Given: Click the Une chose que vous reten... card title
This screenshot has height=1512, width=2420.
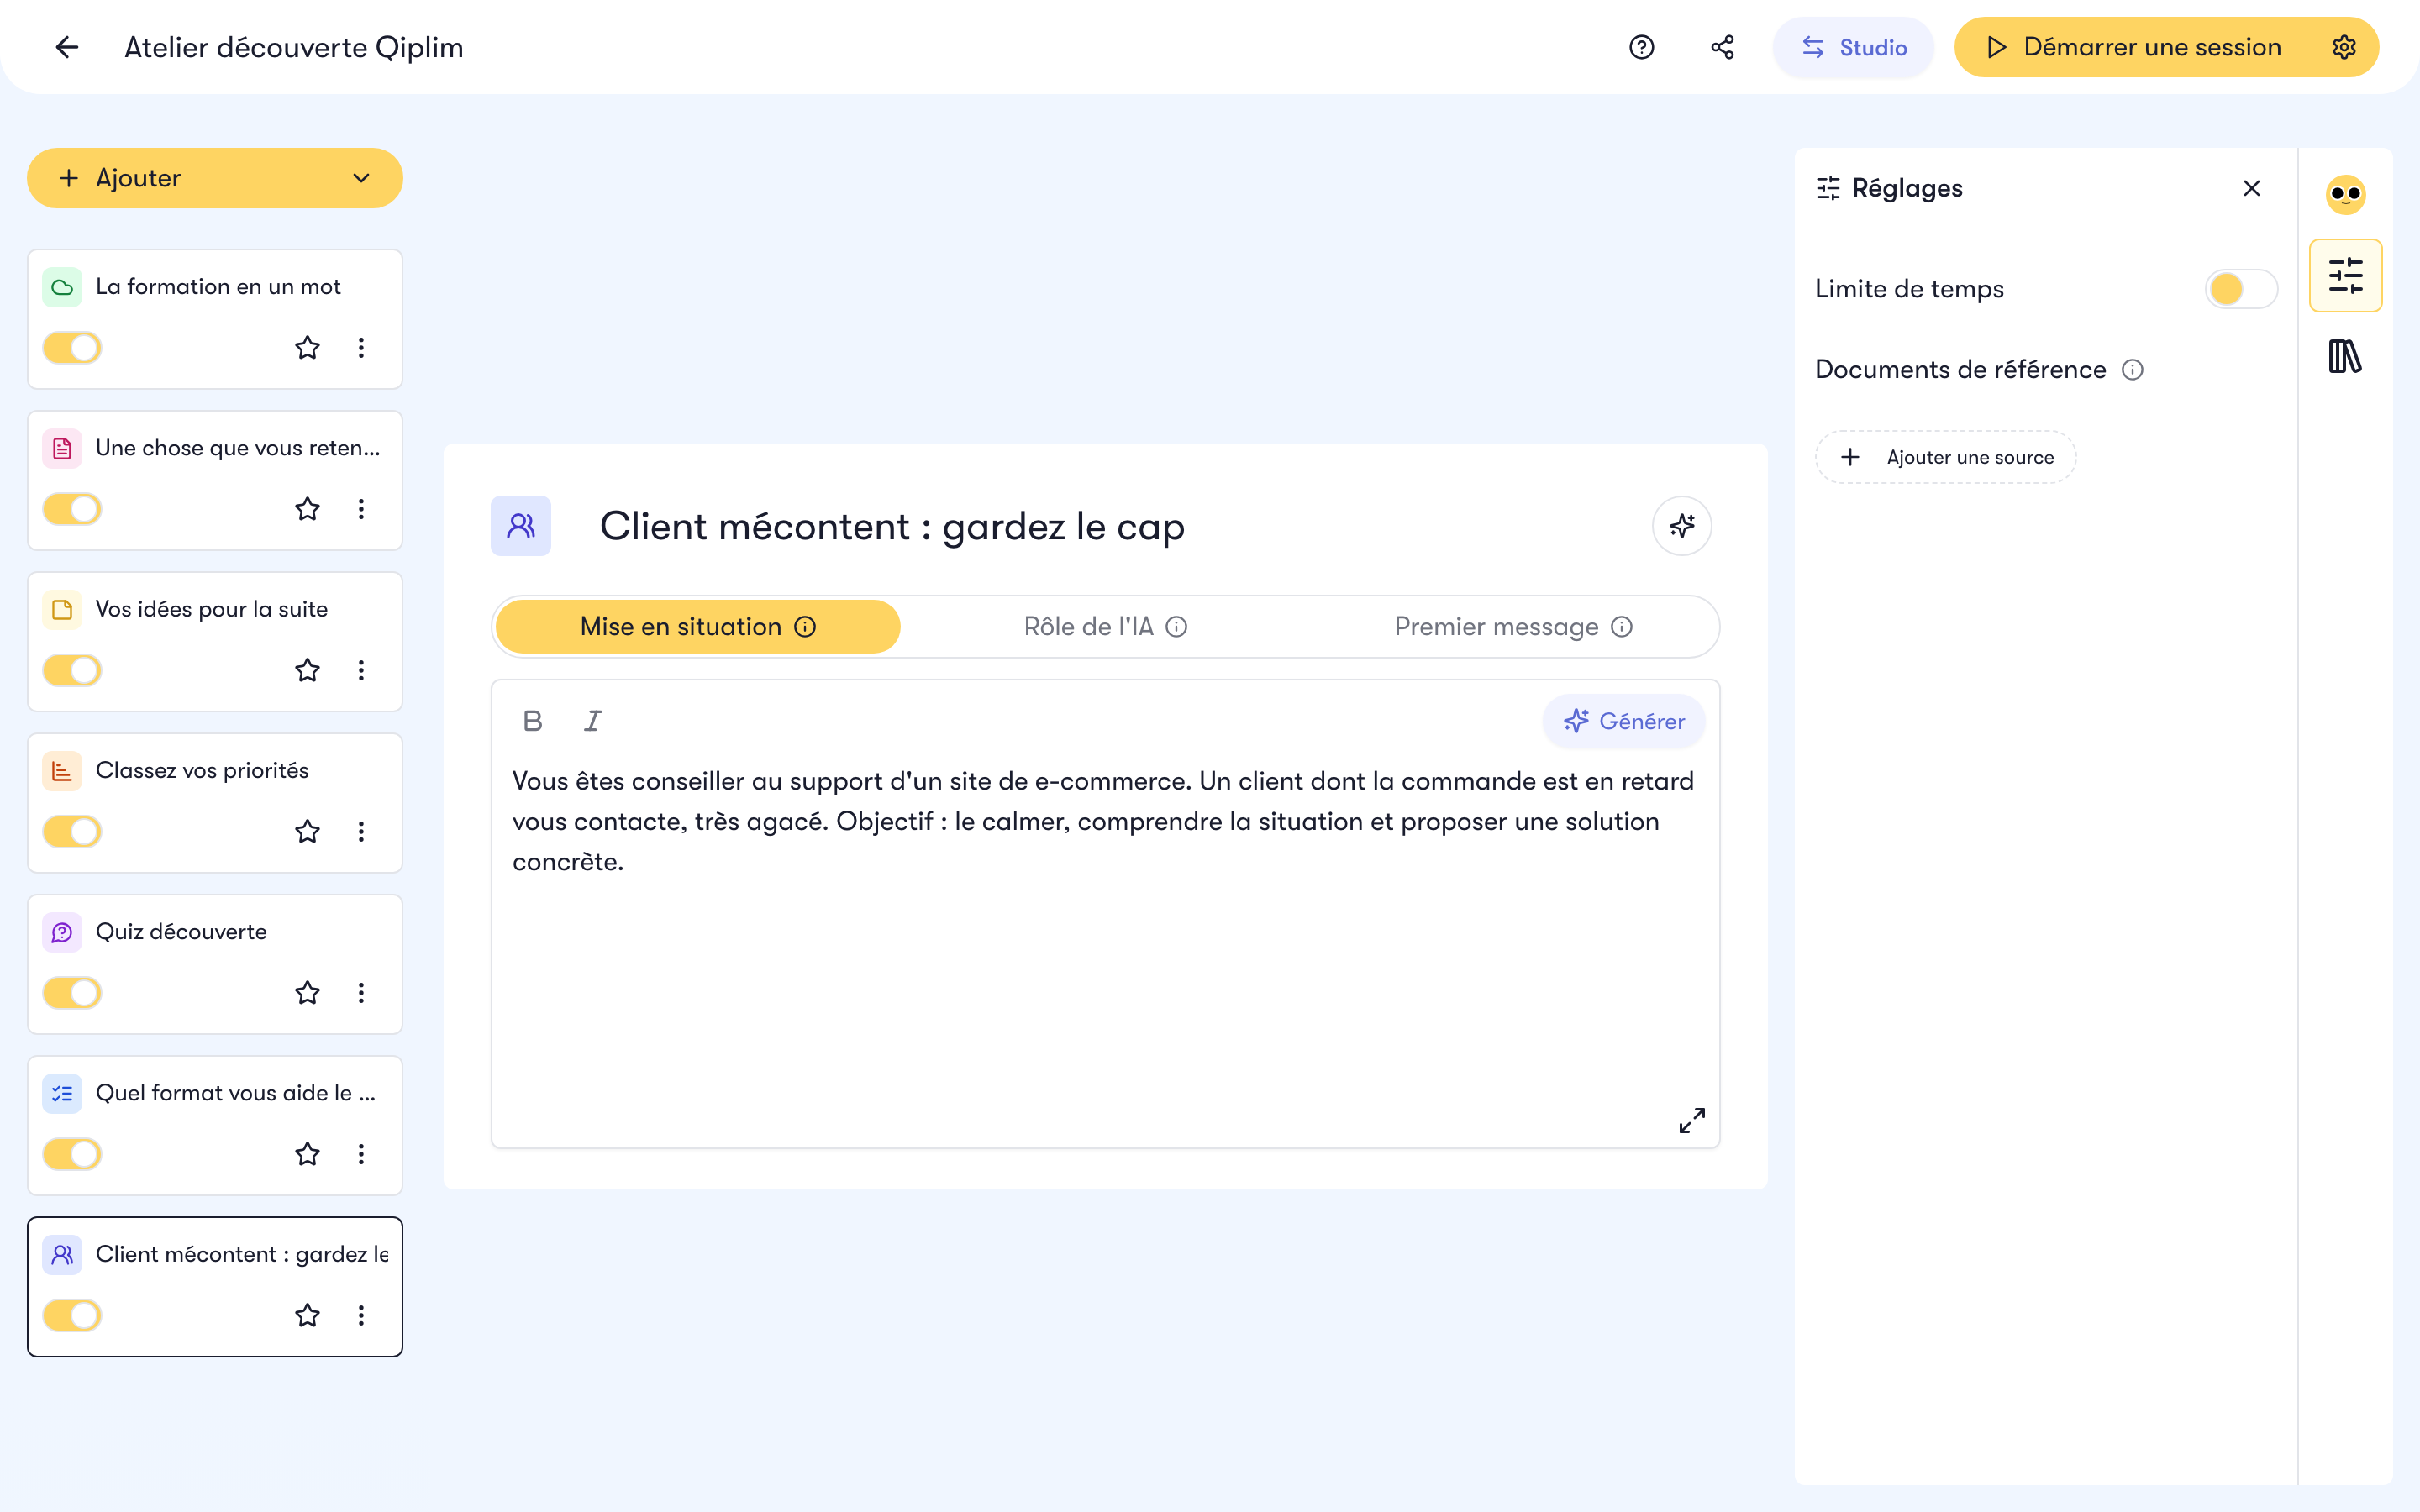Looking at the screenshot, I should tap(238, 448).
